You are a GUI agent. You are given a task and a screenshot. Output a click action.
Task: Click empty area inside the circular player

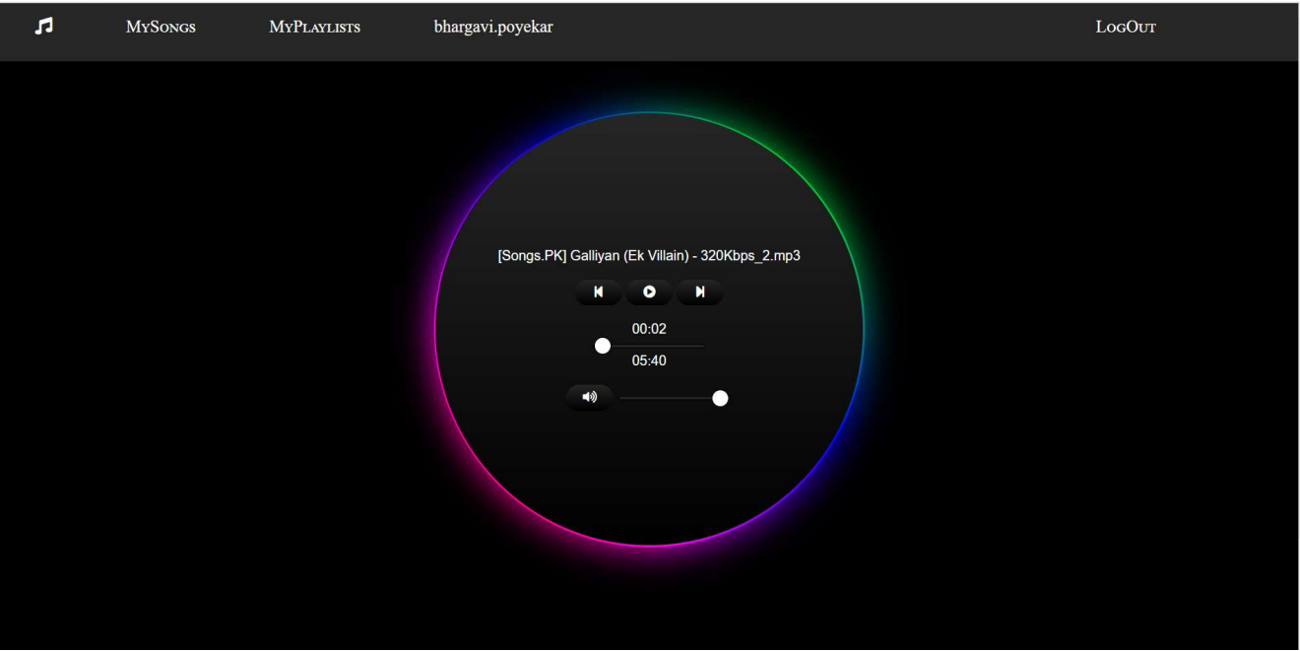click(x=649, y=473)
